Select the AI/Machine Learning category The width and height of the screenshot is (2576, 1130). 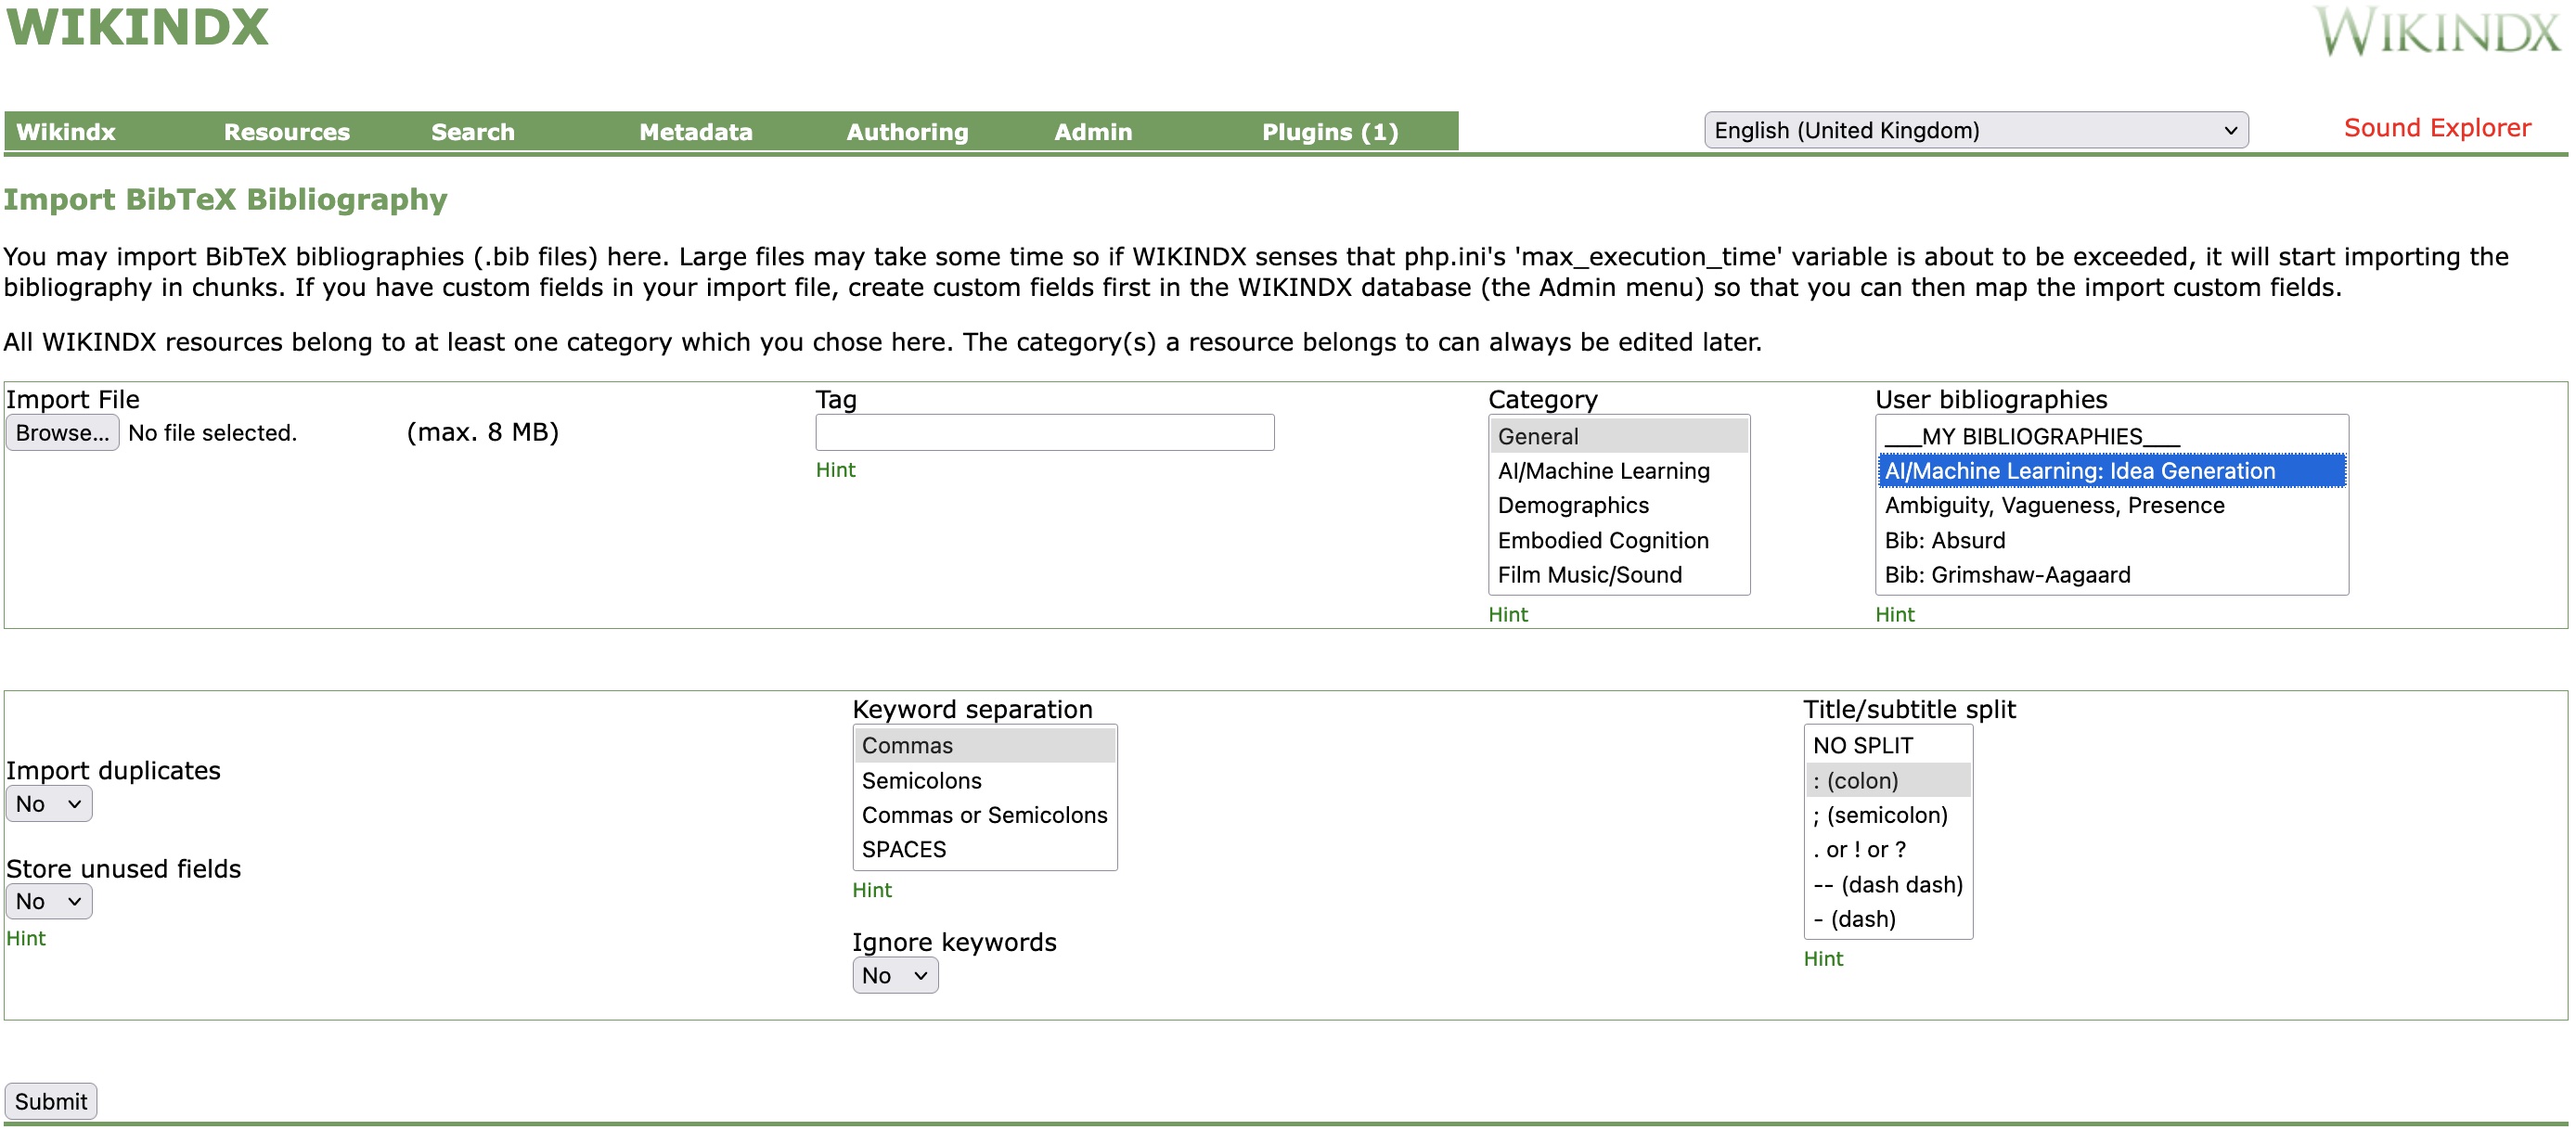click(x=1603, y=471)
